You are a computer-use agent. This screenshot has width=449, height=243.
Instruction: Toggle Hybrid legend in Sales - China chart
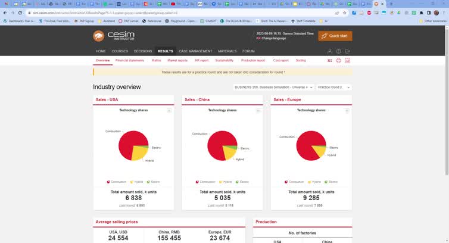click(x=225, y=182)
